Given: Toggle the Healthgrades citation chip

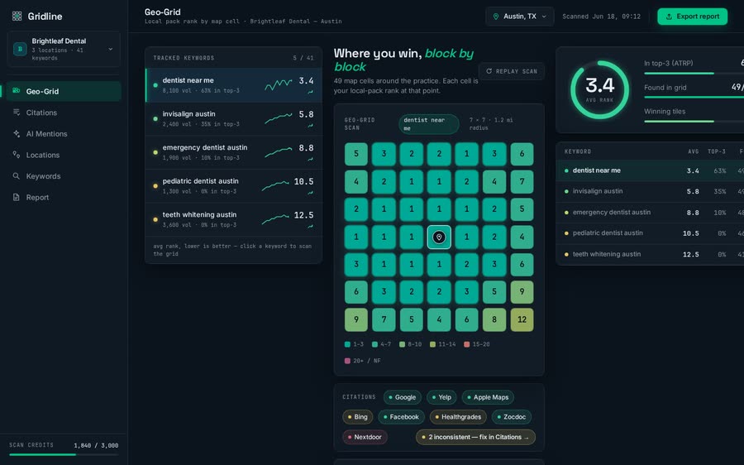Looking at the screenshot, I should 458,417.
